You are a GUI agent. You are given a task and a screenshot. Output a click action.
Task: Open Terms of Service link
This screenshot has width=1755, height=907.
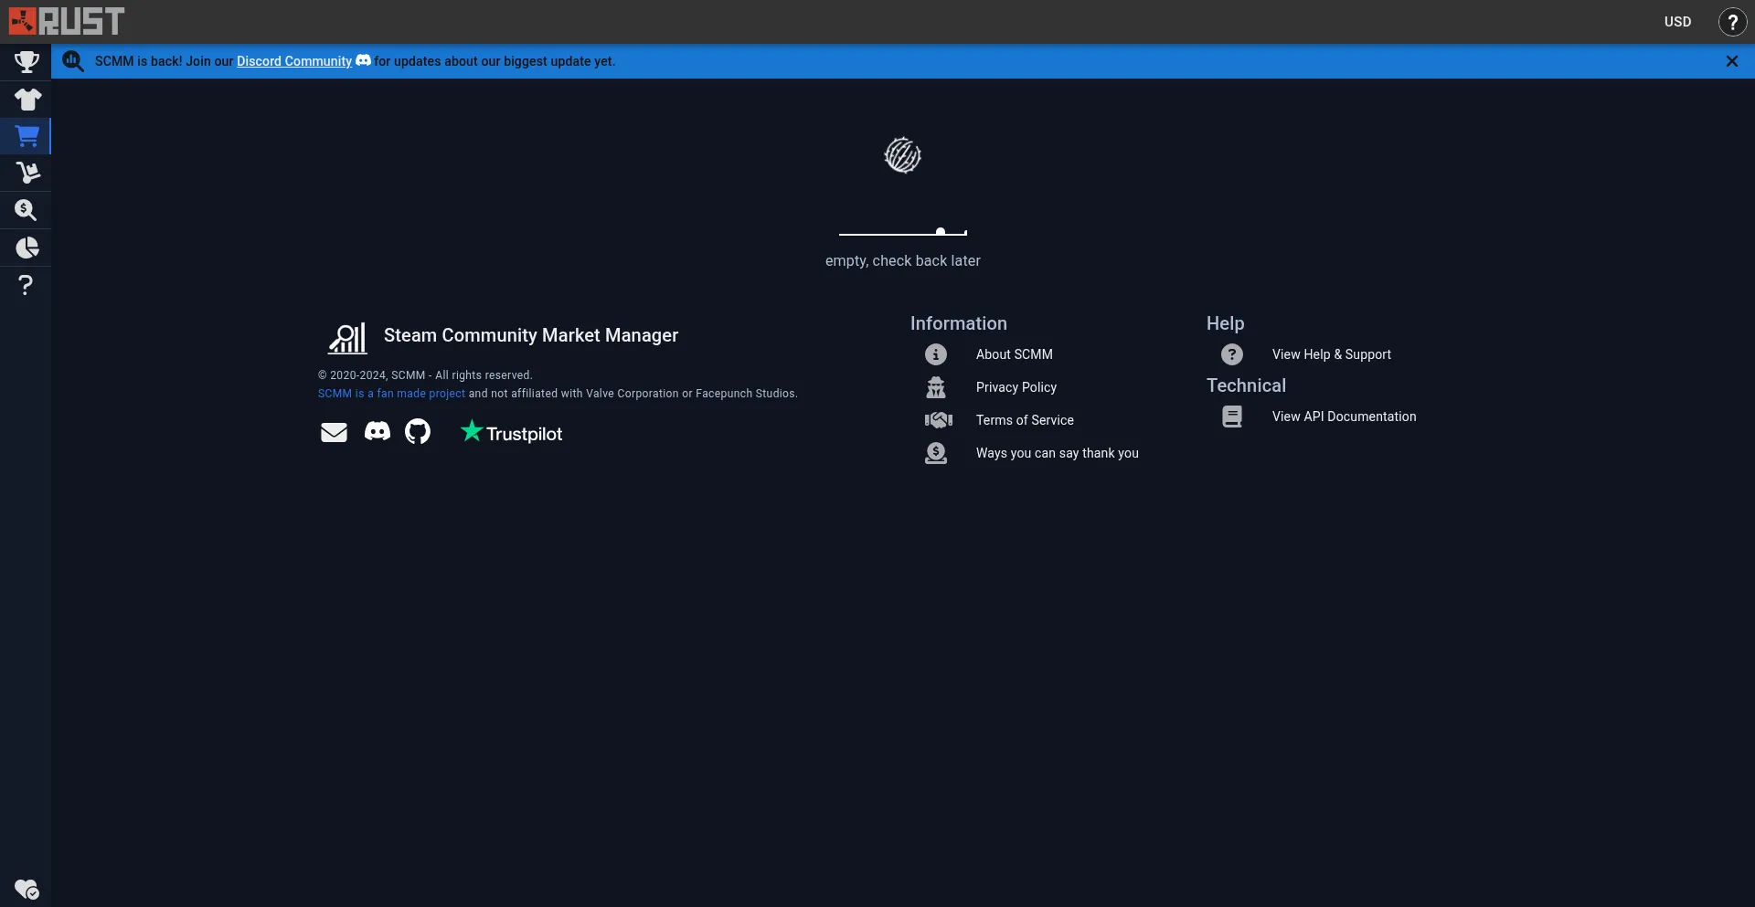1024,420
